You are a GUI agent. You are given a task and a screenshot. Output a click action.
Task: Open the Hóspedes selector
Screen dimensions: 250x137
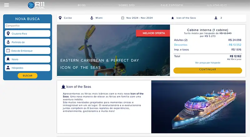click(27, 68)
